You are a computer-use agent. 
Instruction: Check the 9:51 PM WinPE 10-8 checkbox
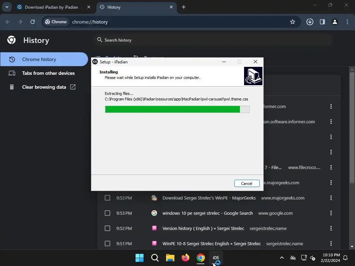[107, 243]
